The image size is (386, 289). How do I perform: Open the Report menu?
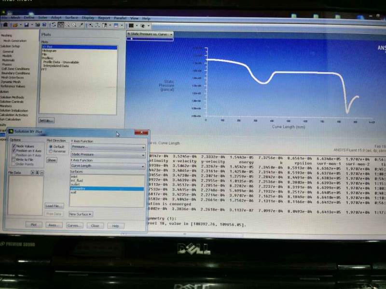pyautogui.click(x=104, y=18)
